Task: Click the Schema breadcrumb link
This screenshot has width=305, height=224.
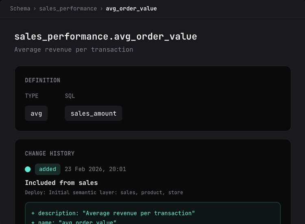Action: point(20,9)
